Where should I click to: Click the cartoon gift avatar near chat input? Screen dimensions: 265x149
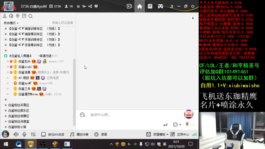click(x=188, y=114)
